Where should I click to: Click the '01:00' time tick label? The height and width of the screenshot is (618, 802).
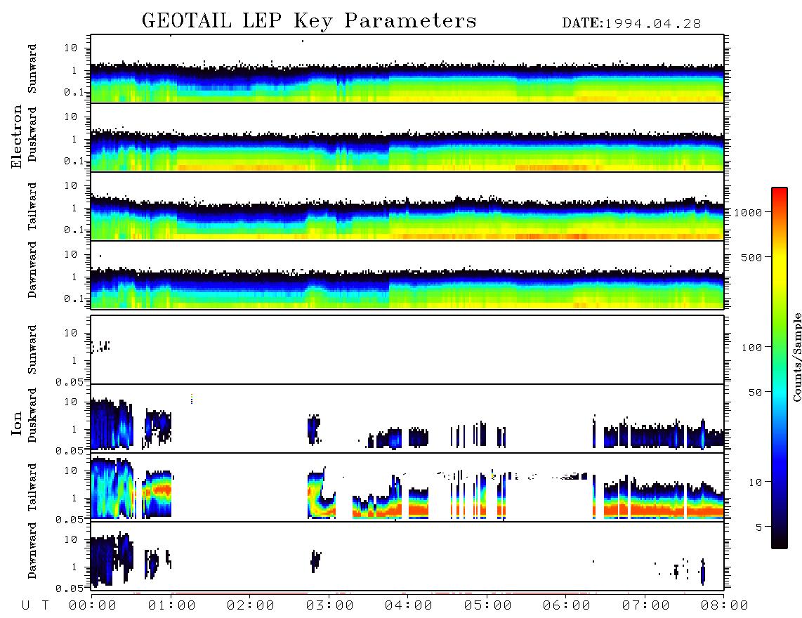(x=172, y=606)
